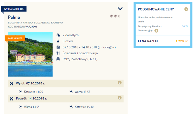Click the '2 dorosłych' text

[x=70, y=35]
